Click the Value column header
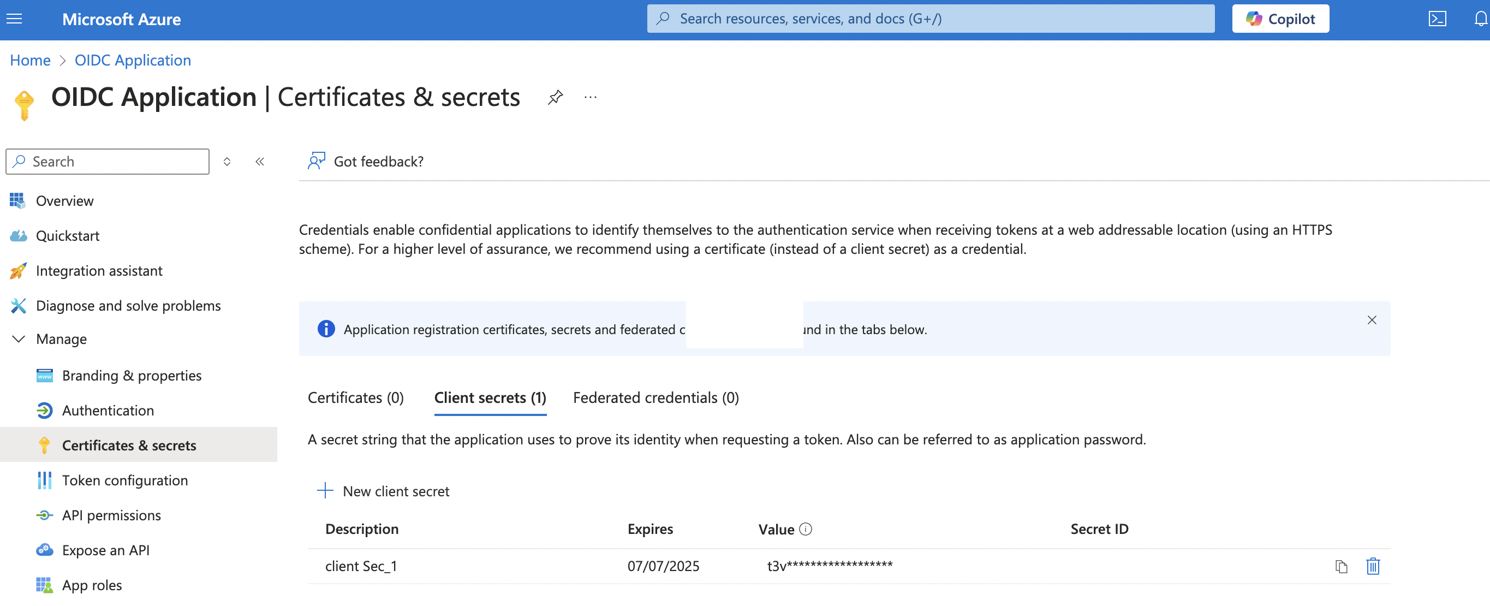This screenshot has height=606, width=1490. [x=776, y=529]
